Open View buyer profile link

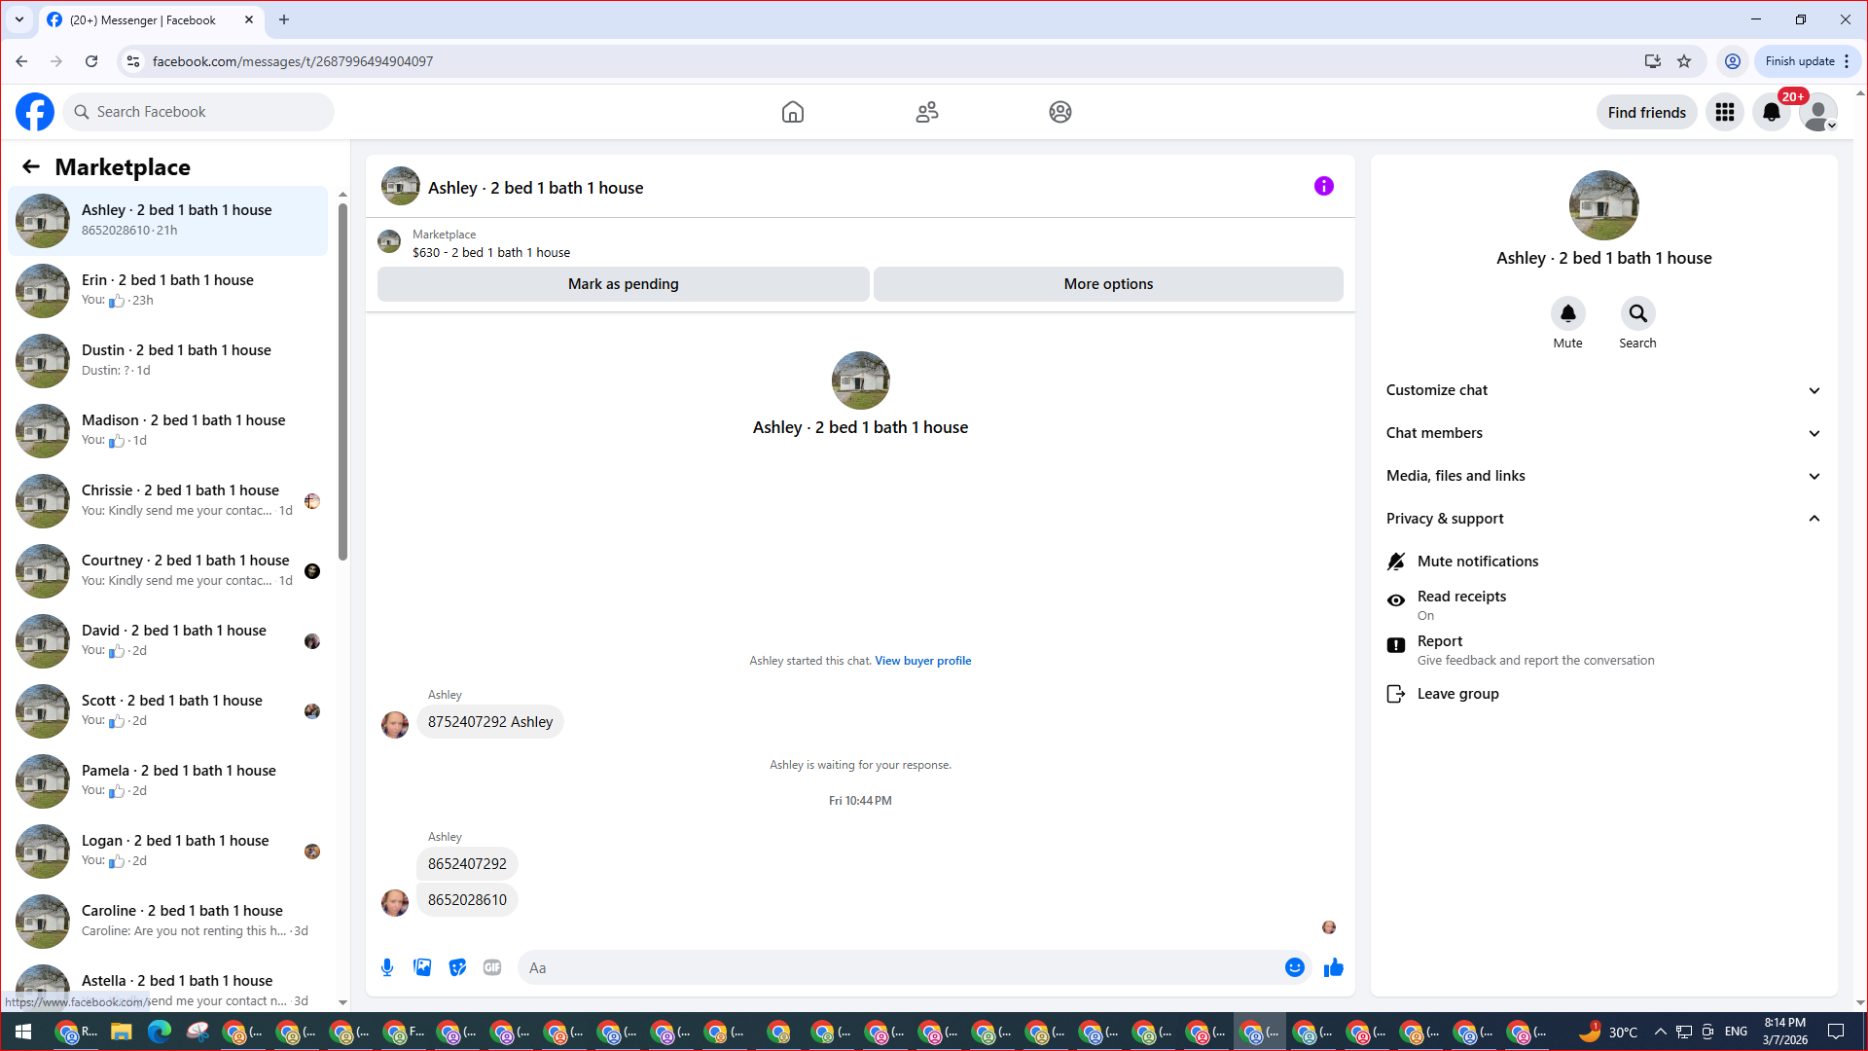point(922,661)
